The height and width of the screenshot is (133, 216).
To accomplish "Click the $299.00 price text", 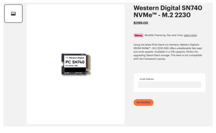I will pyautogui.click(x=141, y=23).
